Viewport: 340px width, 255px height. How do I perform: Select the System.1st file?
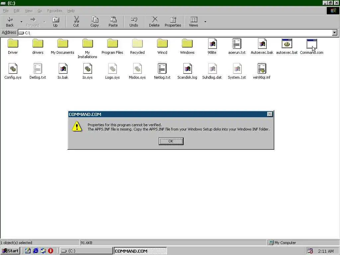[237, 71]
